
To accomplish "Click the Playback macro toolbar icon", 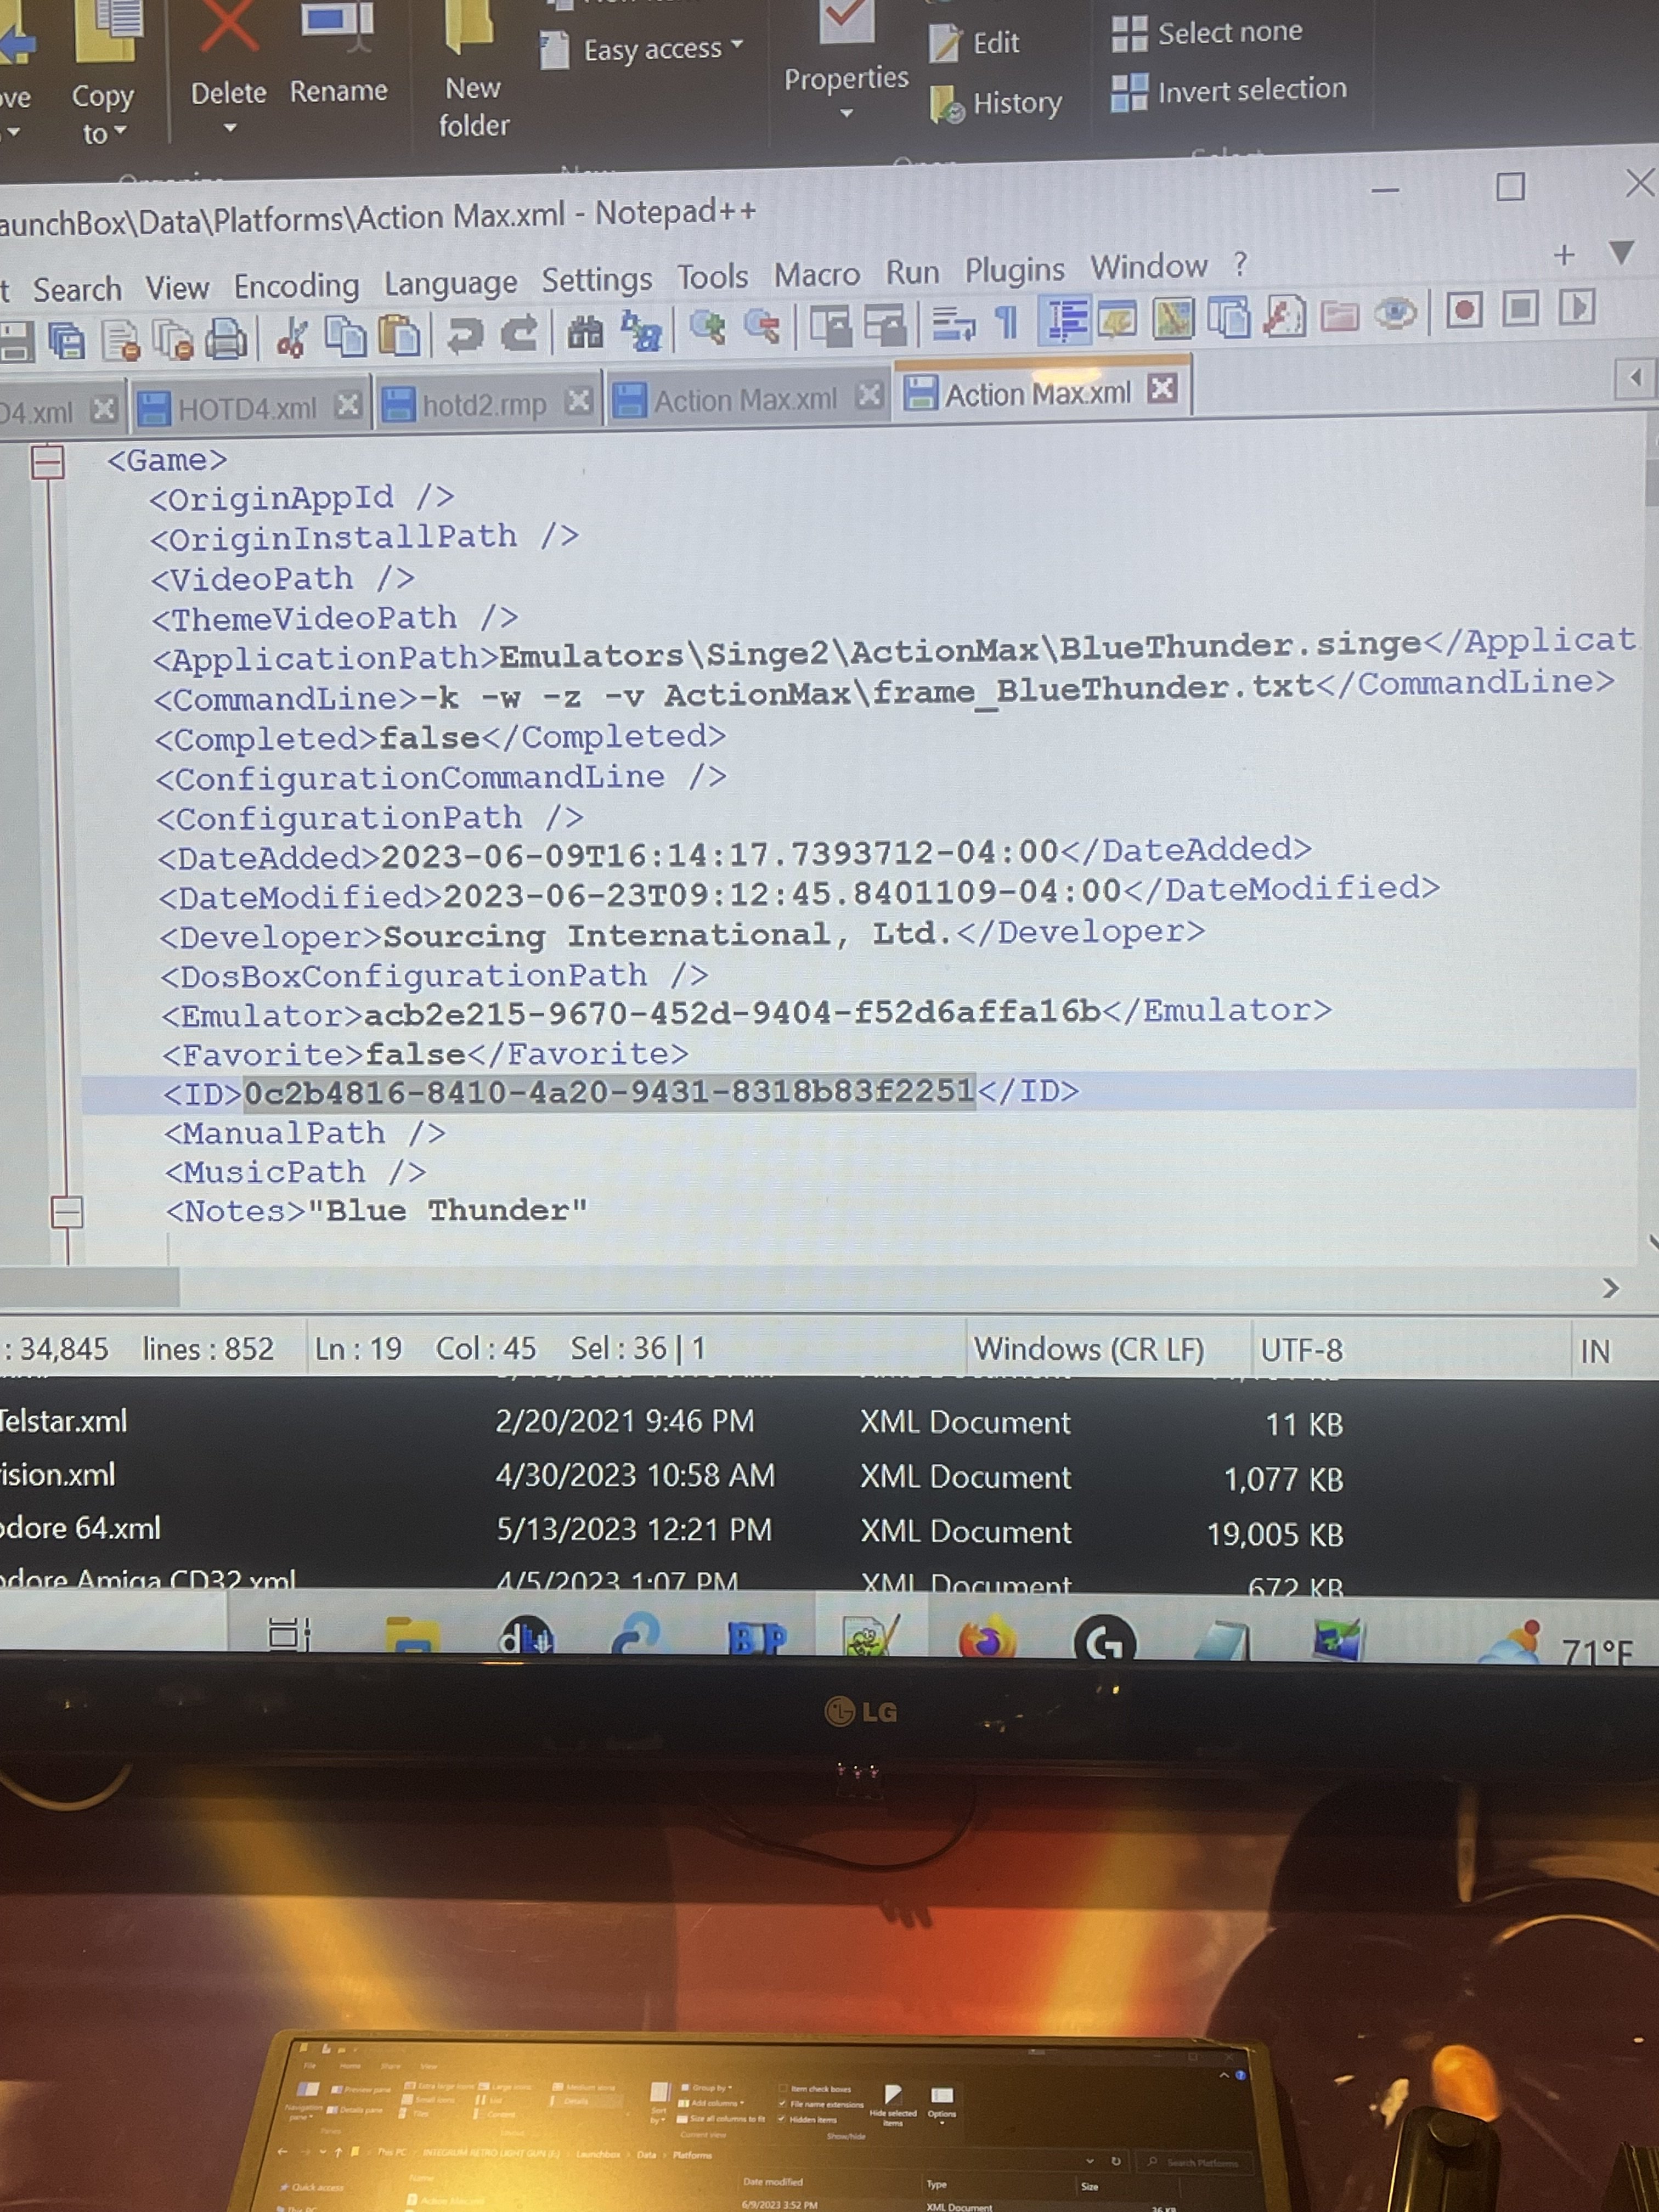I will (x=1577, y=307).
